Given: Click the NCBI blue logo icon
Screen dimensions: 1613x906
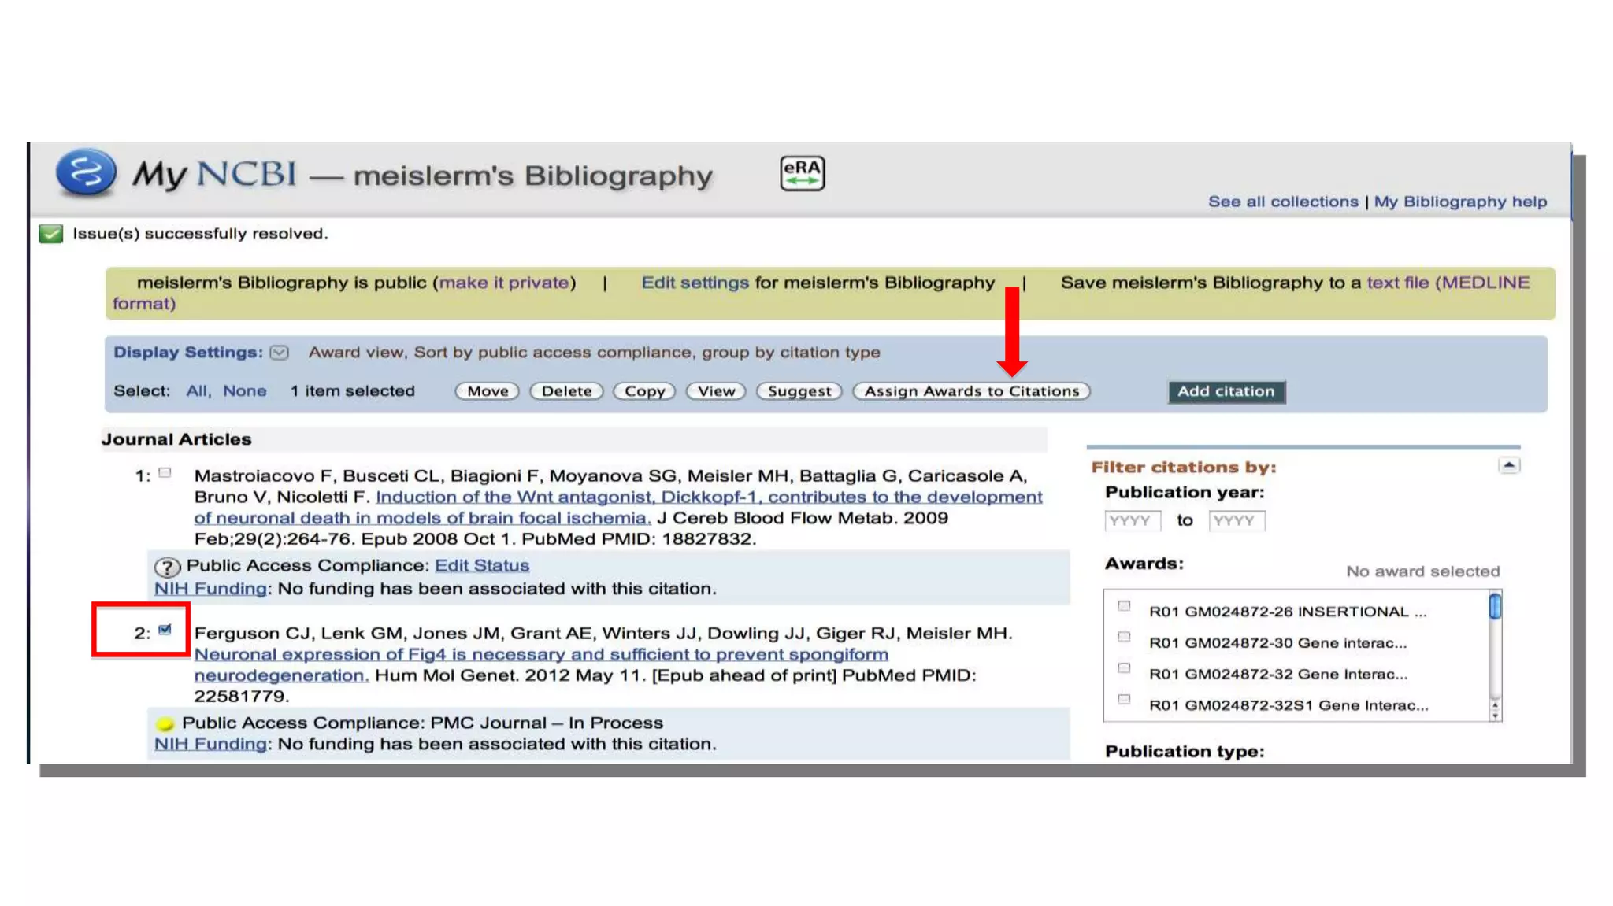Looking at the screenshot, I should click(x=86, y=172).
